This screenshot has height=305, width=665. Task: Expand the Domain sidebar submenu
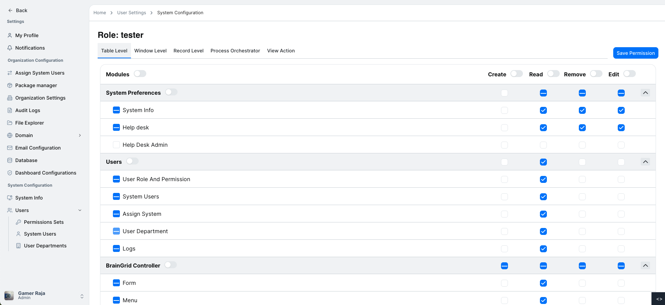[x=80, y=135]
